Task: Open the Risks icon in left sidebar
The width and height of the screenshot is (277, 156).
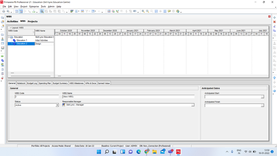Action: pos(2,78)
